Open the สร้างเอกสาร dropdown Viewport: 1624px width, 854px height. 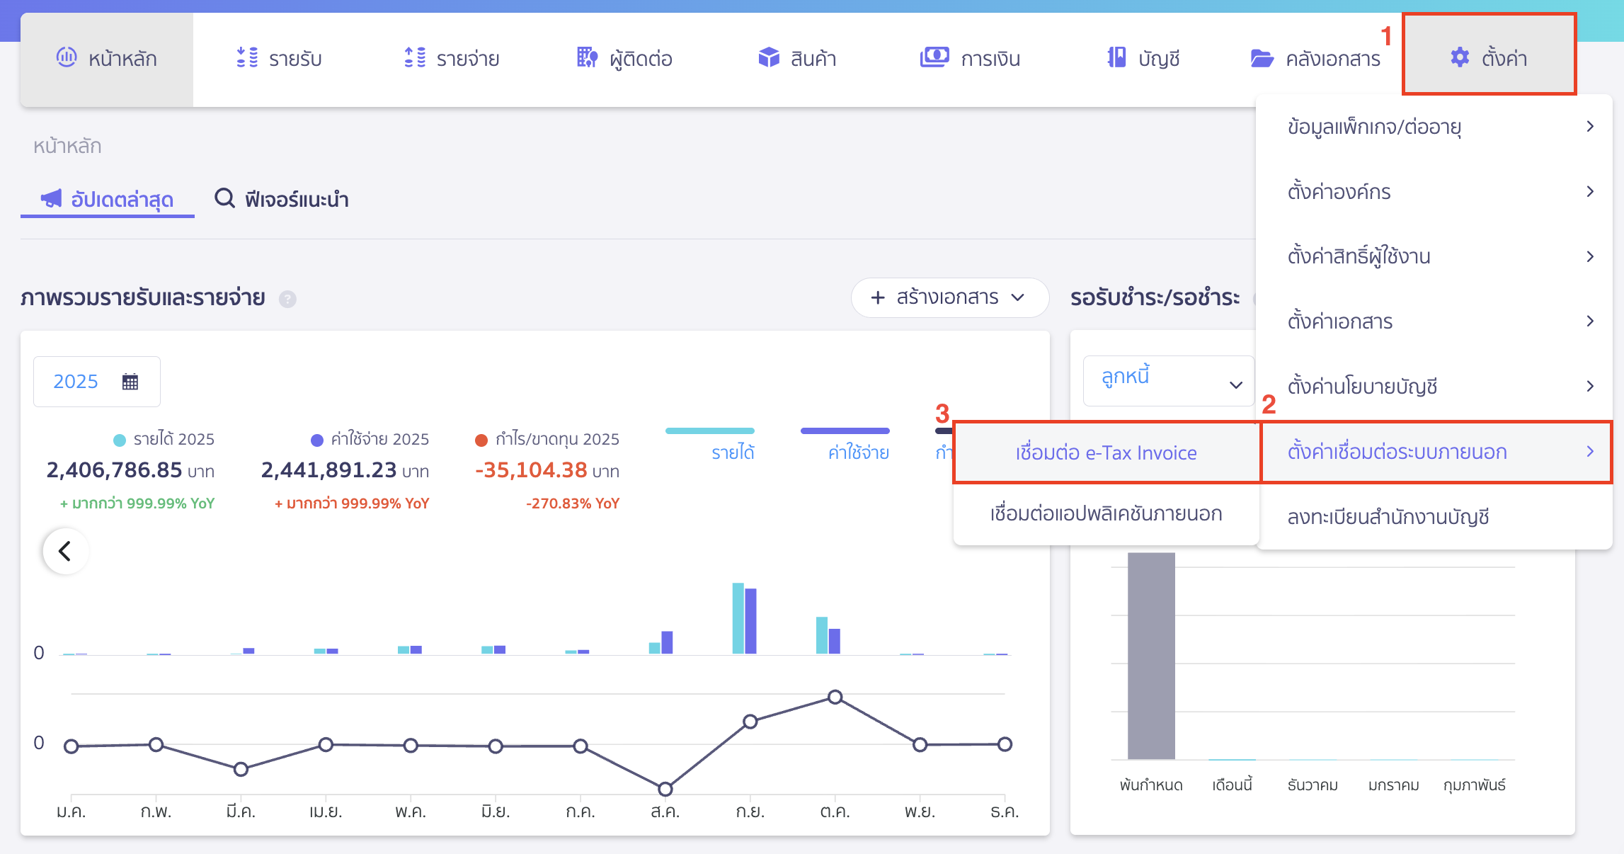[949, 298]
